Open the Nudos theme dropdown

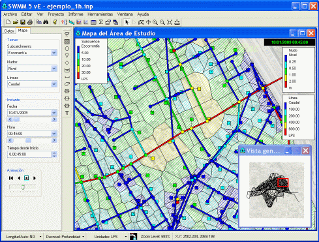click(54, 68)
